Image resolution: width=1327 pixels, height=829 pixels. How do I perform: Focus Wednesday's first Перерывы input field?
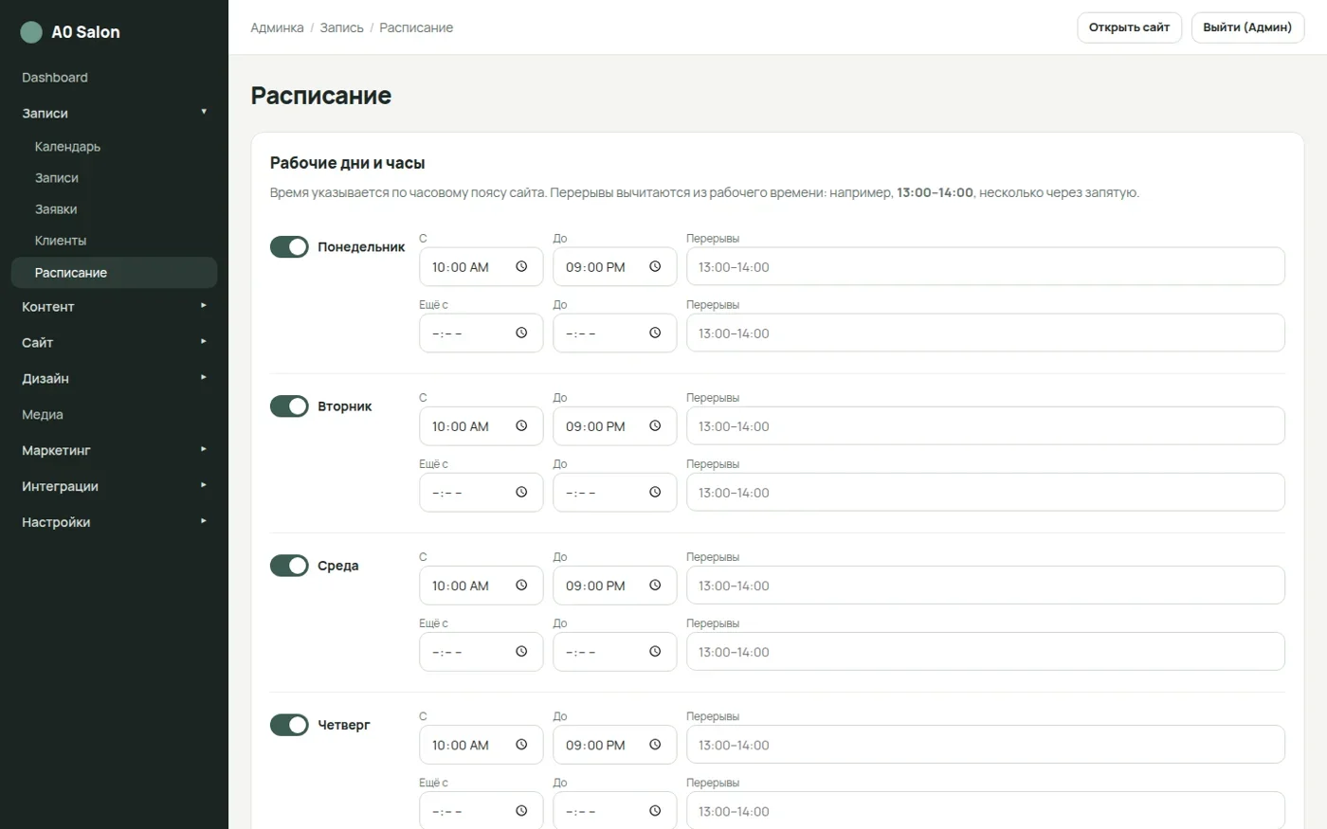[986, 586]
